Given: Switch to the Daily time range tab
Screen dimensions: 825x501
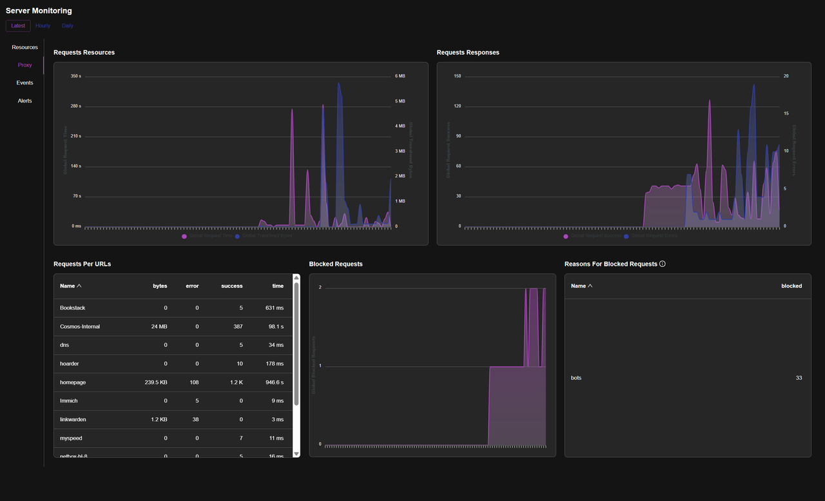Looking at the screenshot, I should click(68, 26).
